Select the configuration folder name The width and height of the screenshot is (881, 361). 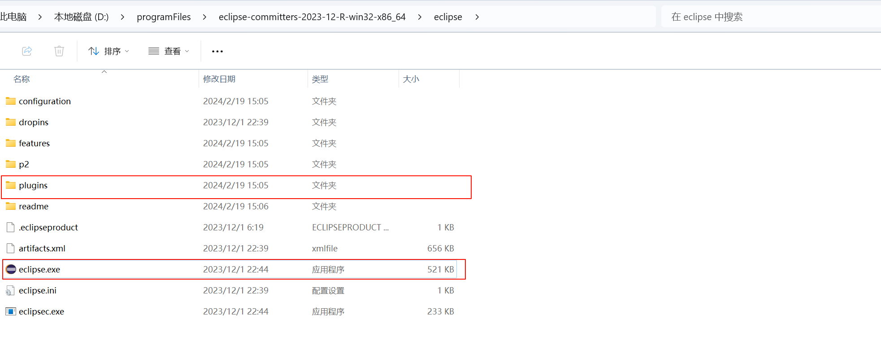coord(45,101)
